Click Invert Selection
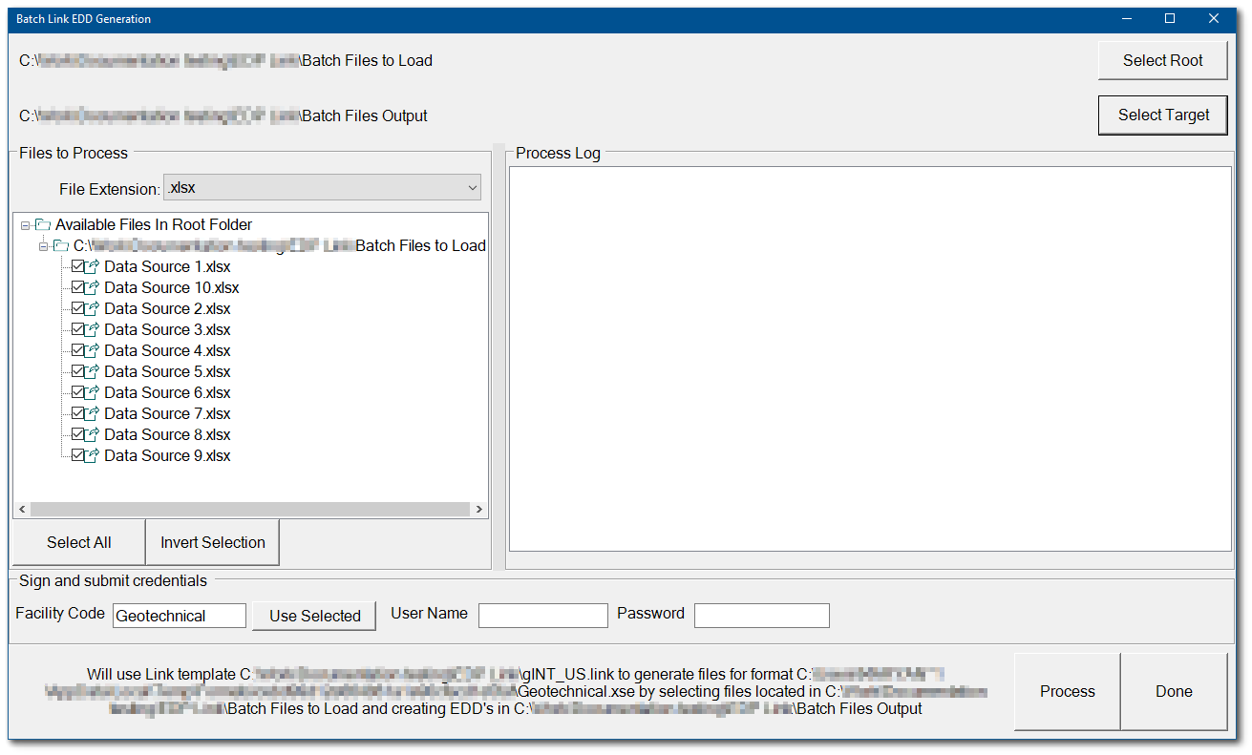 (212, 542)
